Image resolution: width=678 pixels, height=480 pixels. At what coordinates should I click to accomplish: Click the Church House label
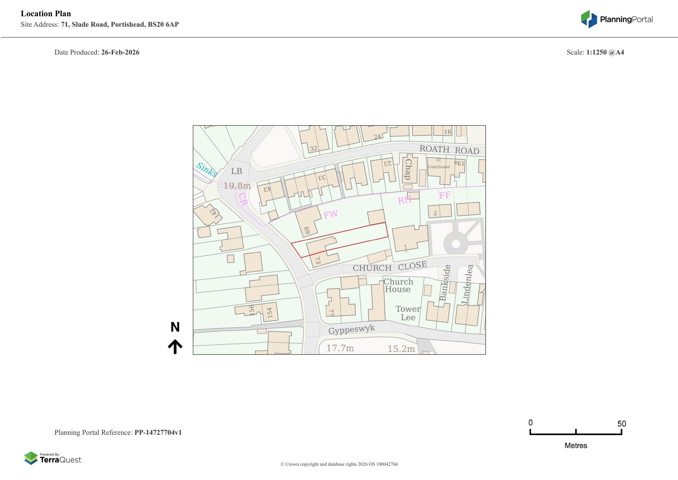[398, 285]
